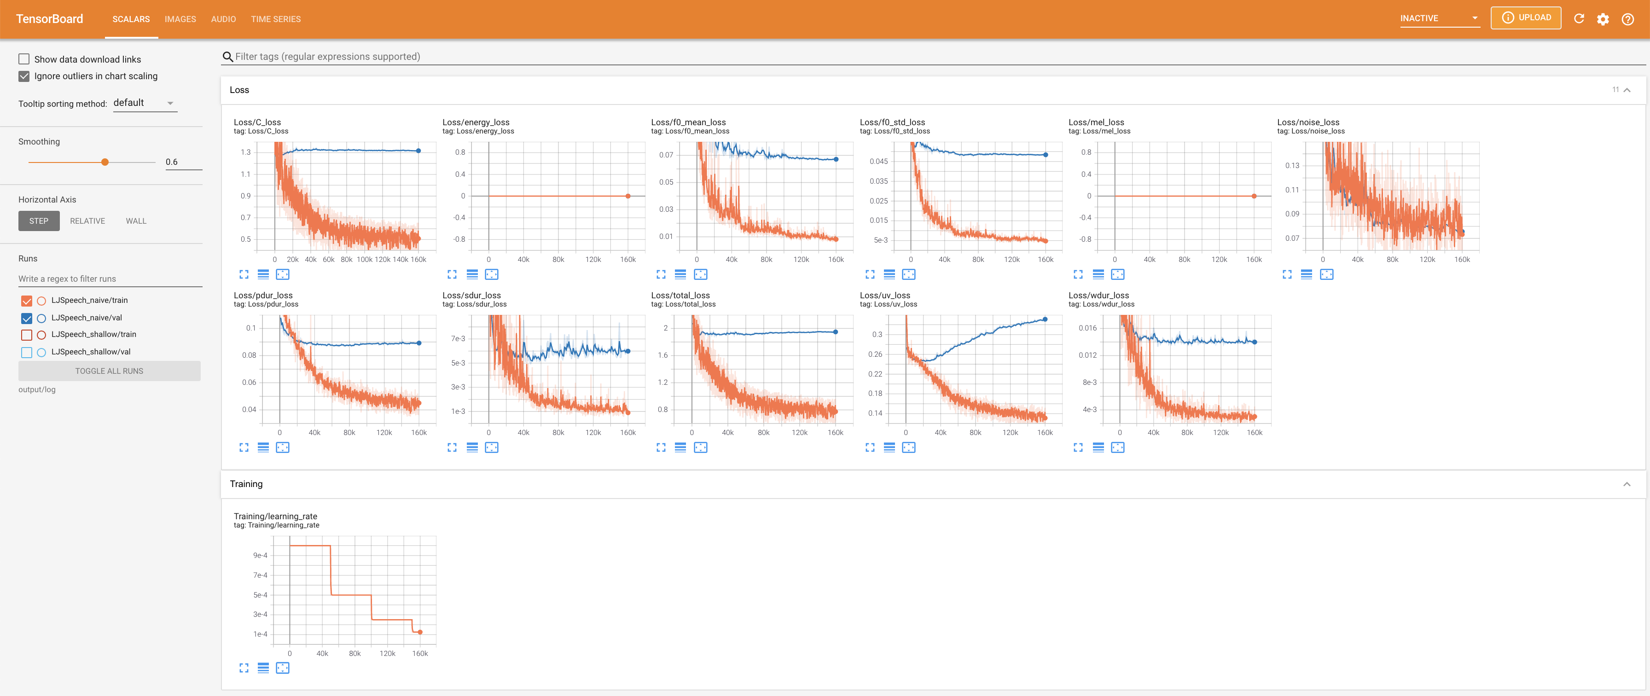Image resolution: width=1650 pixels, height=696 pixels.
Task: Click the reload data refresh icon
Action: click(1579, 18)
